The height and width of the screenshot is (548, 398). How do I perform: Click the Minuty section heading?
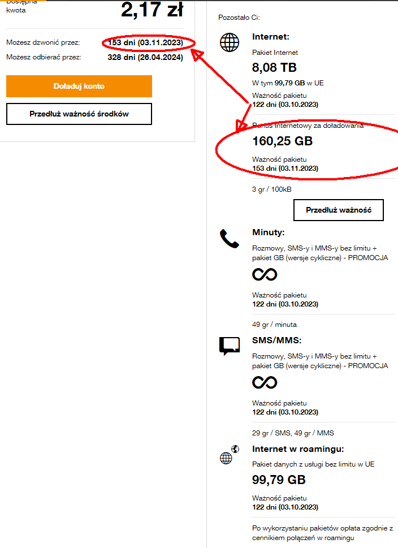click(268, 232)
